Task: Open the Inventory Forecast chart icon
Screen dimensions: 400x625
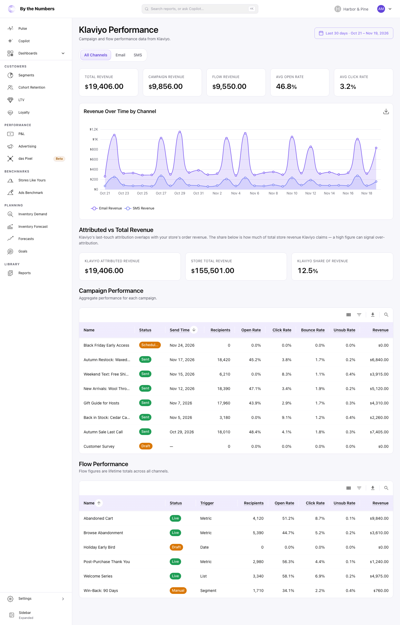Action: pyautogui.click(x=10, y=227)
